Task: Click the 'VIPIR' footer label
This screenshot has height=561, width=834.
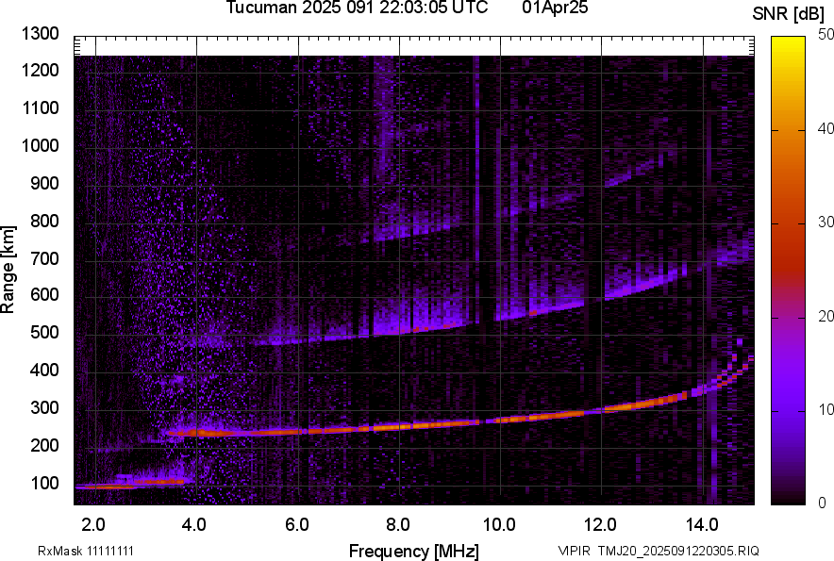Action: coord(574,551)
